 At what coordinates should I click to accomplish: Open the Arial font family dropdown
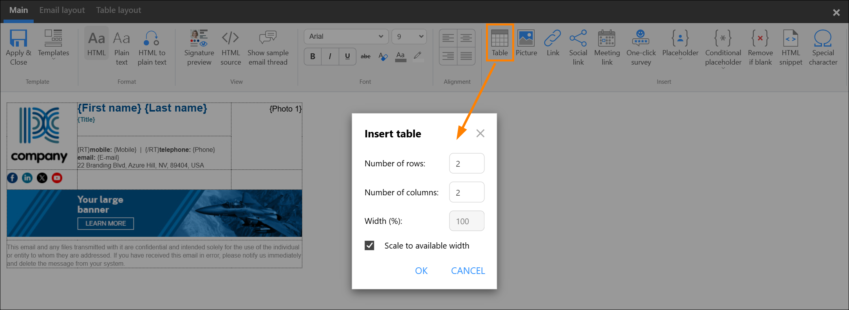[346, 36]
